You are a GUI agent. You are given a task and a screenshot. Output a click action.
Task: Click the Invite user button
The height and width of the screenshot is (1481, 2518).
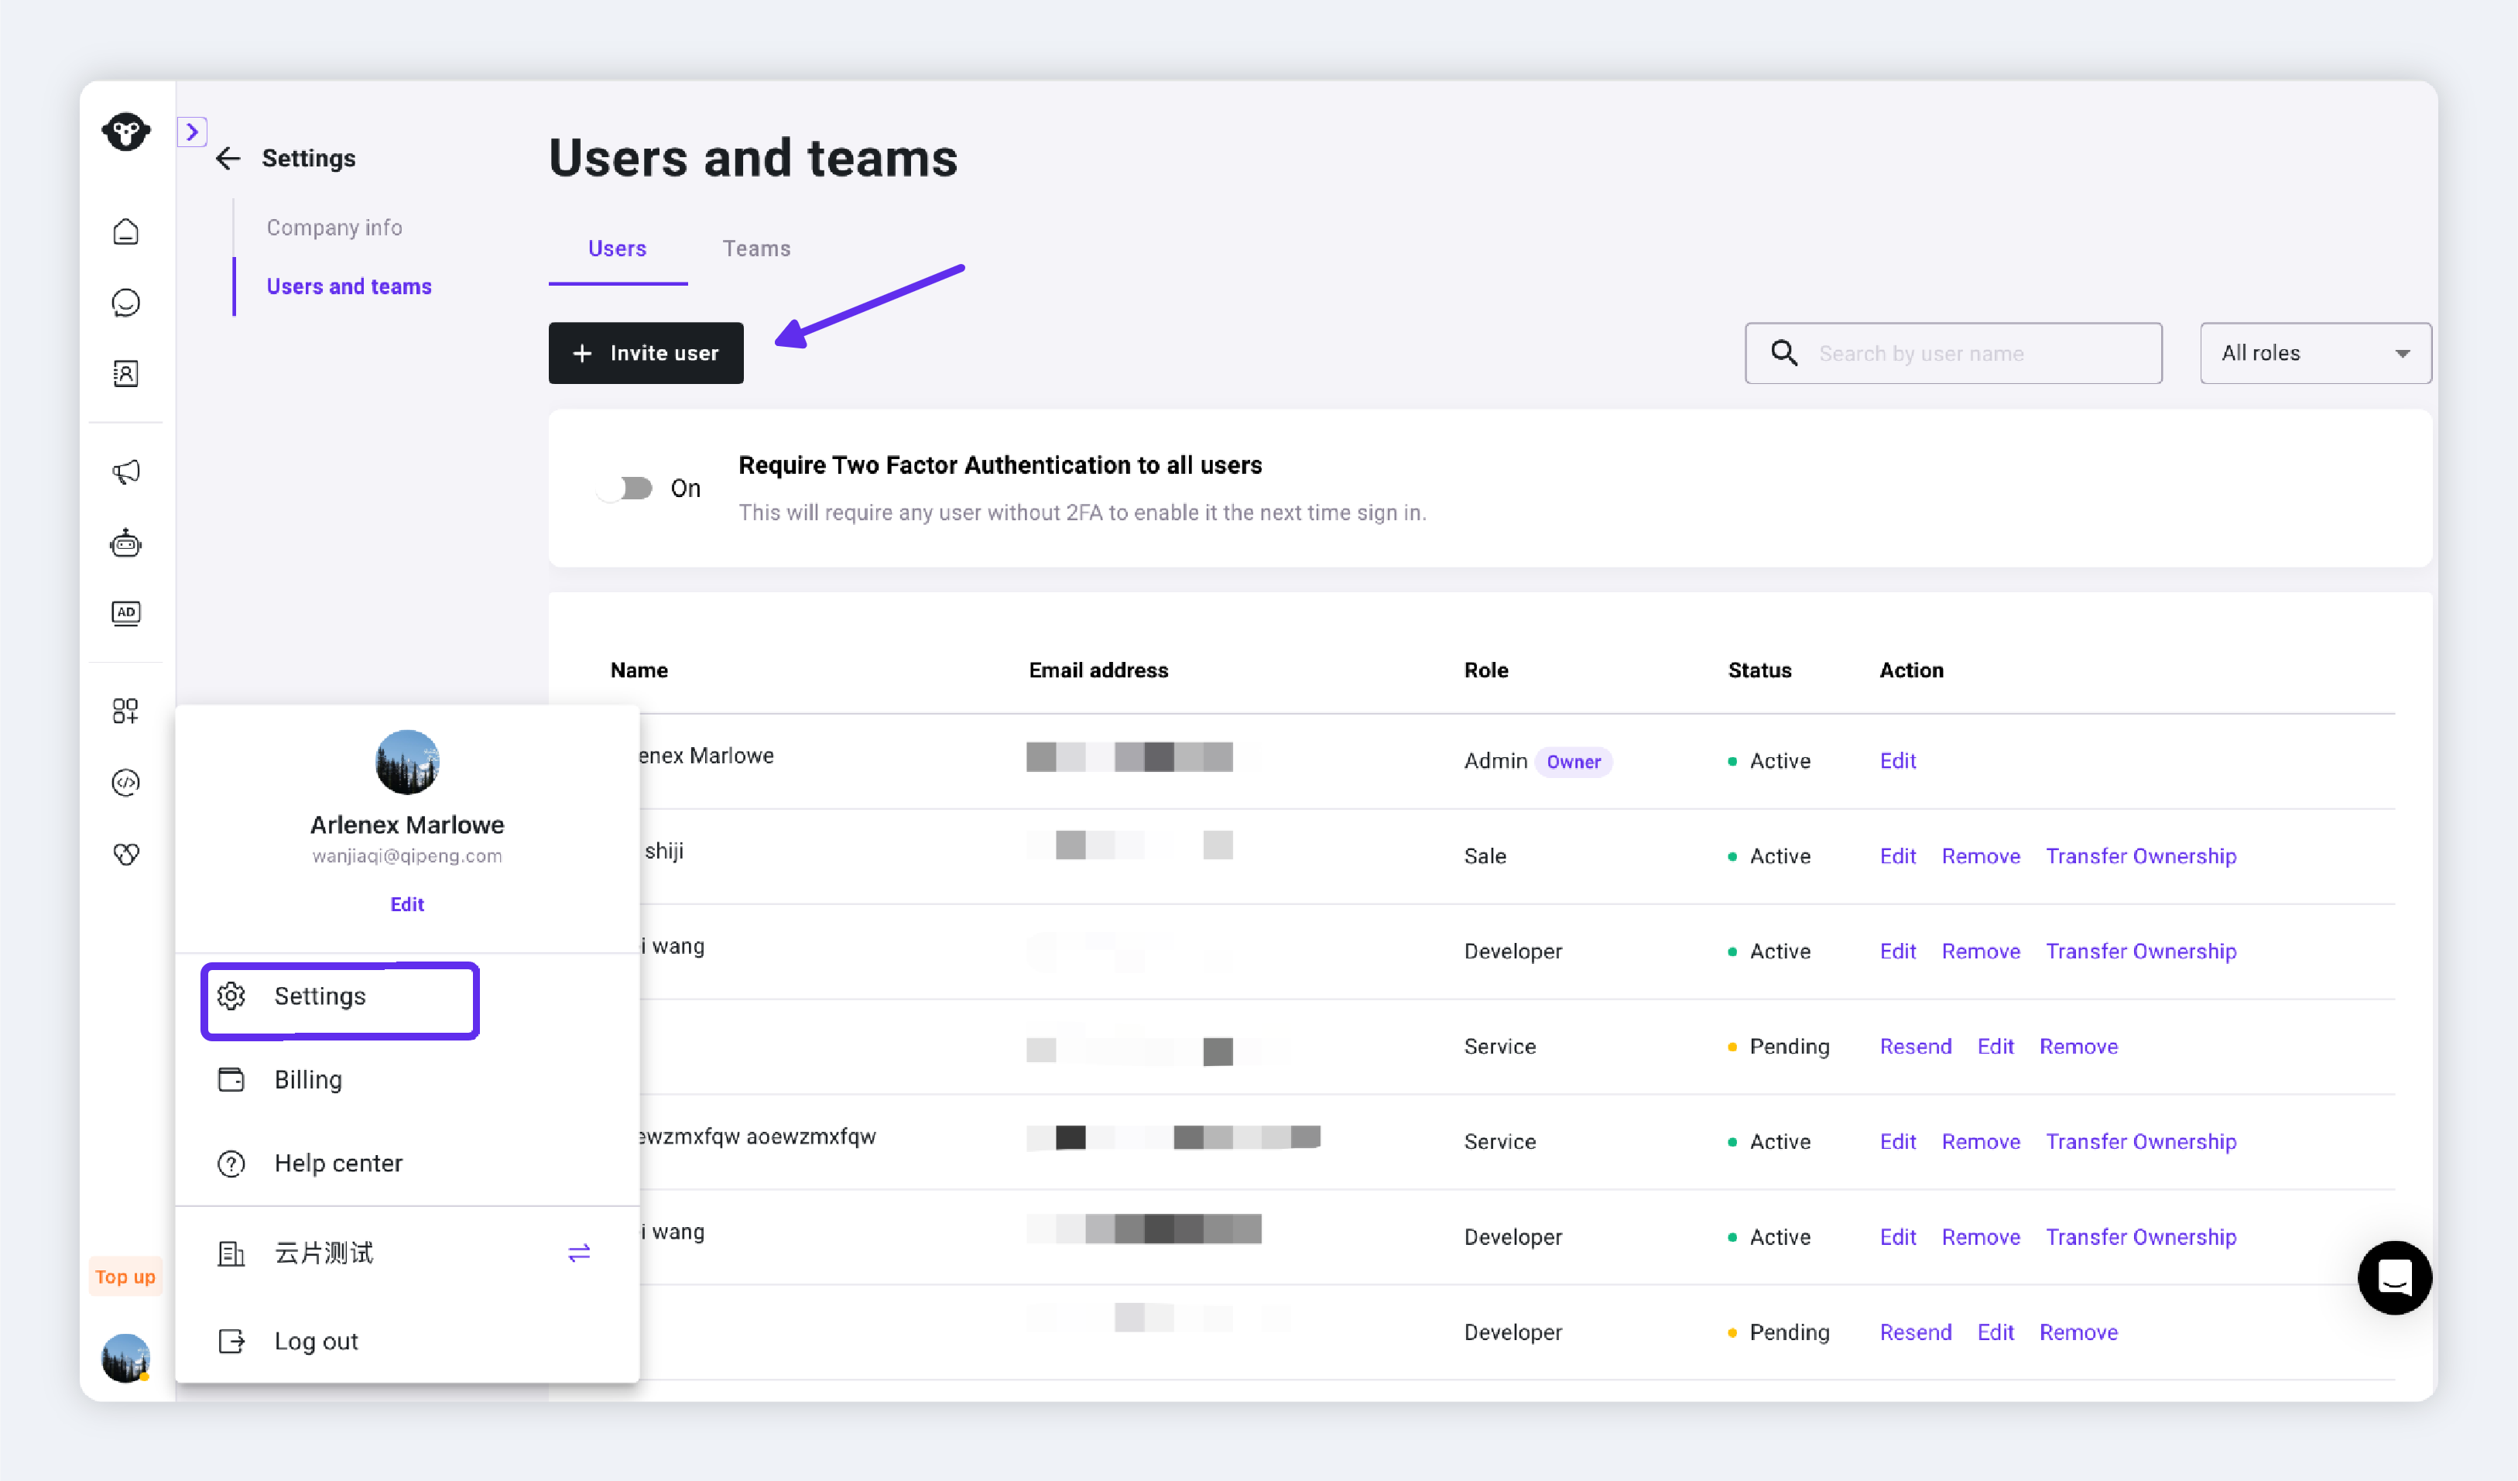646,353
